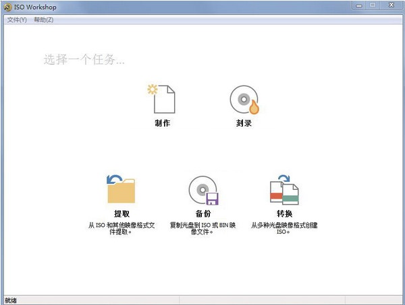Viewport: 405px width, 305px height.
Task: Select the 制作 text label
Action: (162, 124)
